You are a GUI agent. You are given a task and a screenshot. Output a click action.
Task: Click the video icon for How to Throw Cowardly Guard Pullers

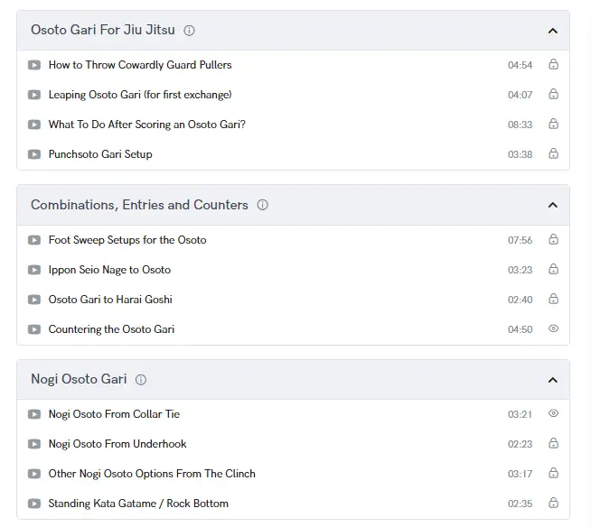[x=34, y=65]
